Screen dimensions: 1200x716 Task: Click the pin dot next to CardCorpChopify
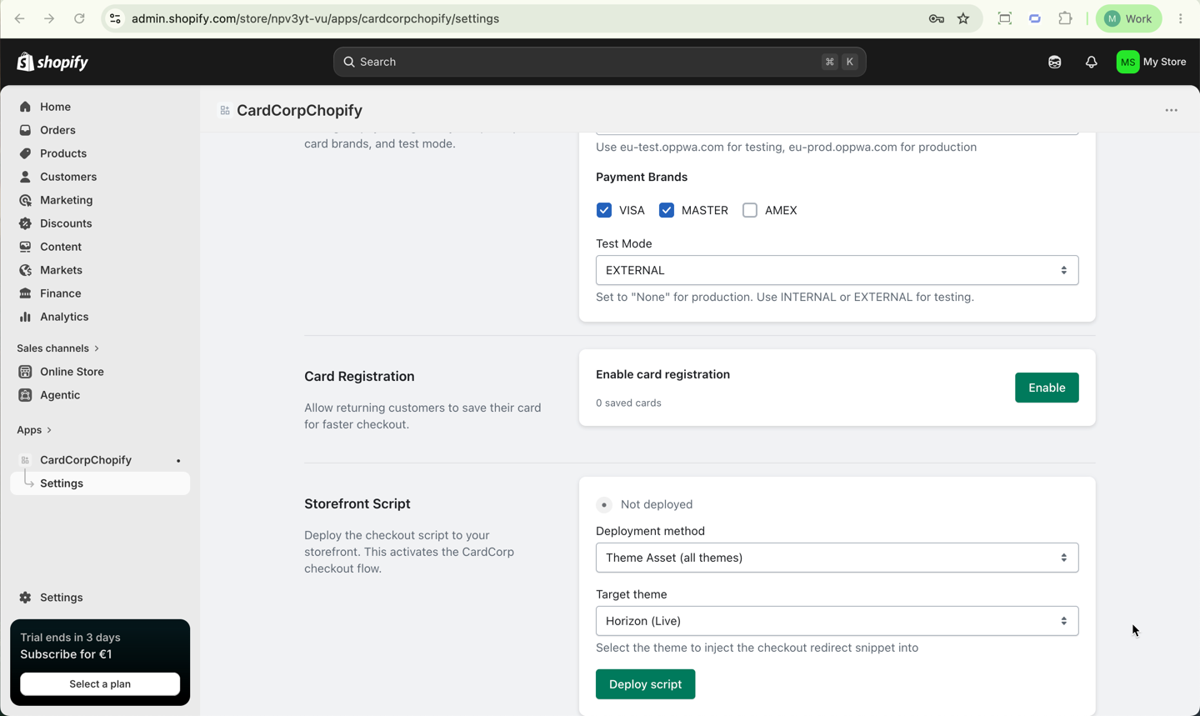(178, 461)
